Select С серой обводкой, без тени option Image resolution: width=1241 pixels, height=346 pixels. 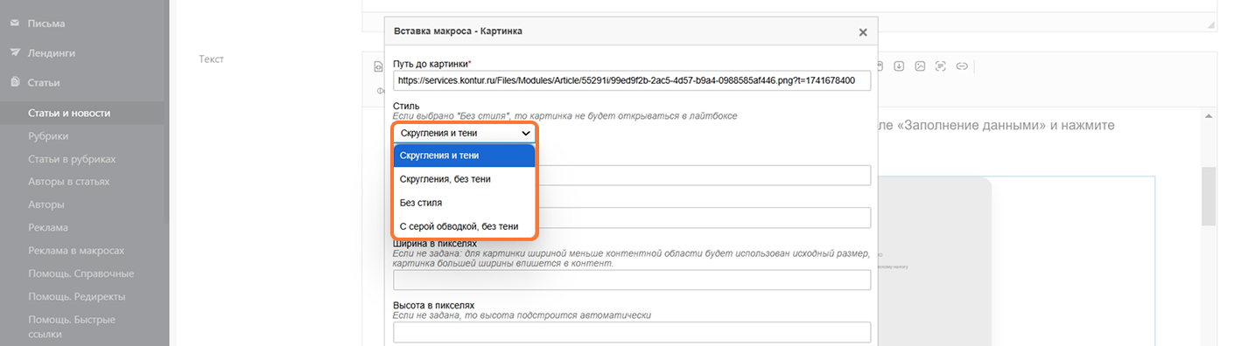pos(464,226)
